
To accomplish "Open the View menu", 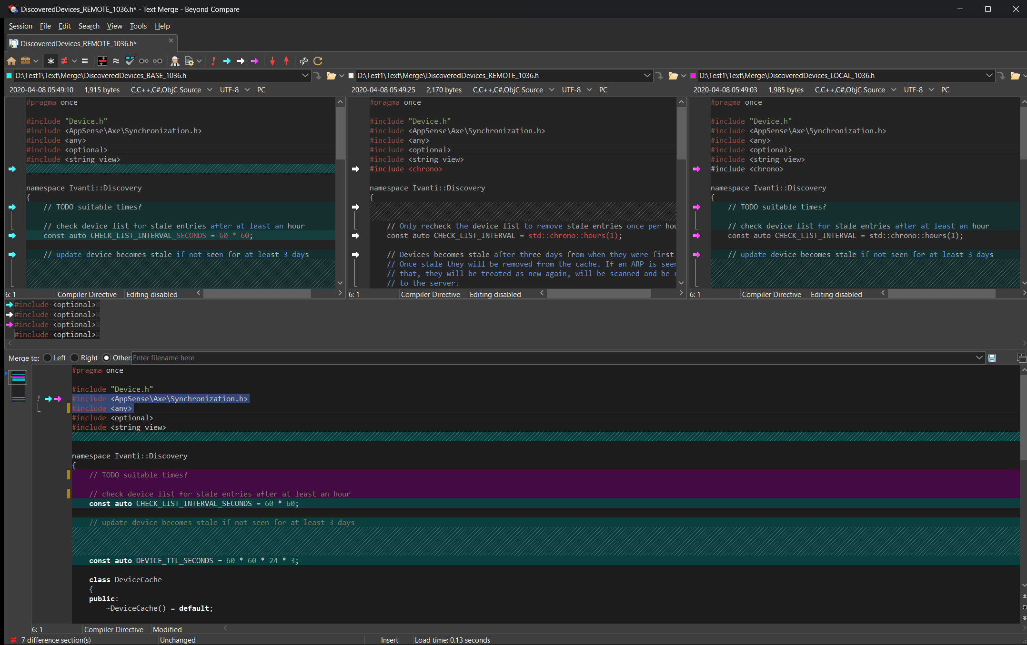I will pyautogui.click(x=114, y=26).
